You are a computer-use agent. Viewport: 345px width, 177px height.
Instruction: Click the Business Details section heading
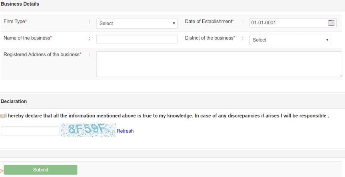(x=20, y=4)
